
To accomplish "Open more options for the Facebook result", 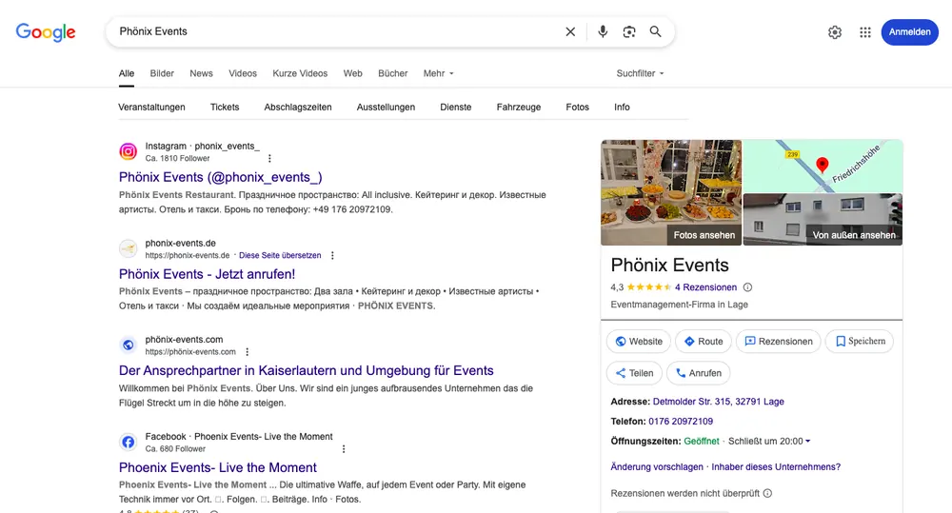I will tap(344, 449).
